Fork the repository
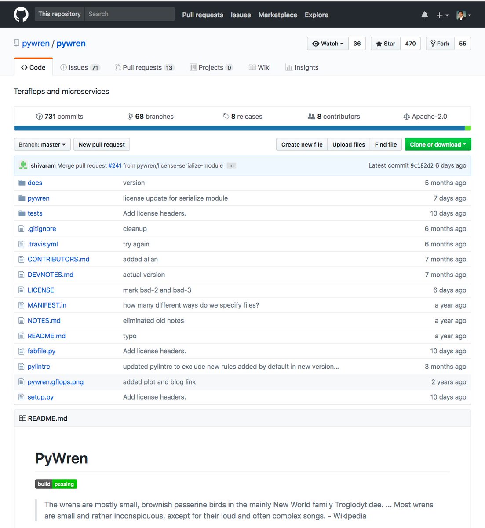Image resolution: width=485 pixels, height=528 pixels. click(x=440, y=44)
